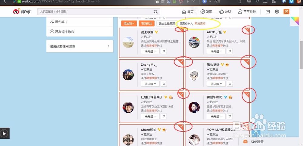Open 未分组 dropdown on AUTO丁磊 card
This screenshot has height=146, width=303.
tap(216, 51)
